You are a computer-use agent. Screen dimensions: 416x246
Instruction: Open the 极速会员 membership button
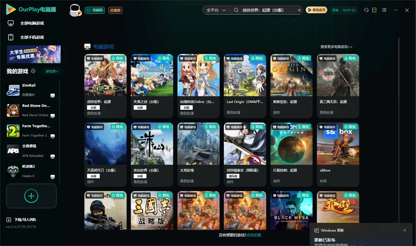[x=317, y=10]
